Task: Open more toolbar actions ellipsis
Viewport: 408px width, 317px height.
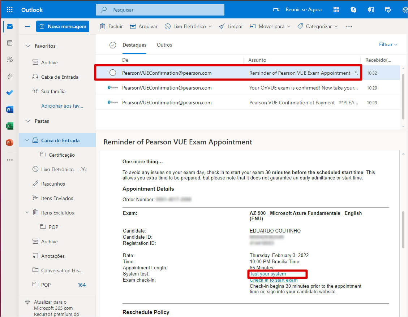Action: [349, 26]
